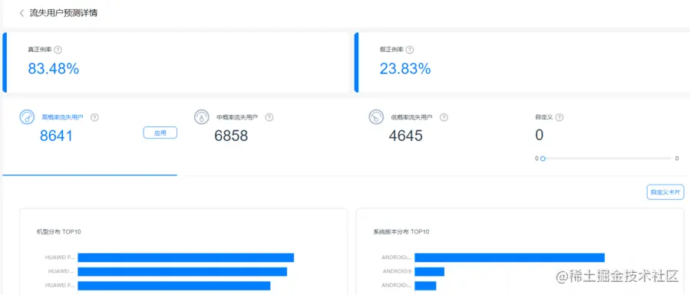Open help icon beside 高概率流失用户
Screen dimensions: 690x295
coord(94,117)
